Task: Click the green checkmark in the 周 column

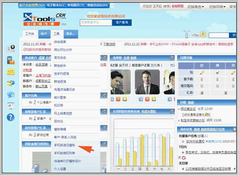Action: point(217,73)
